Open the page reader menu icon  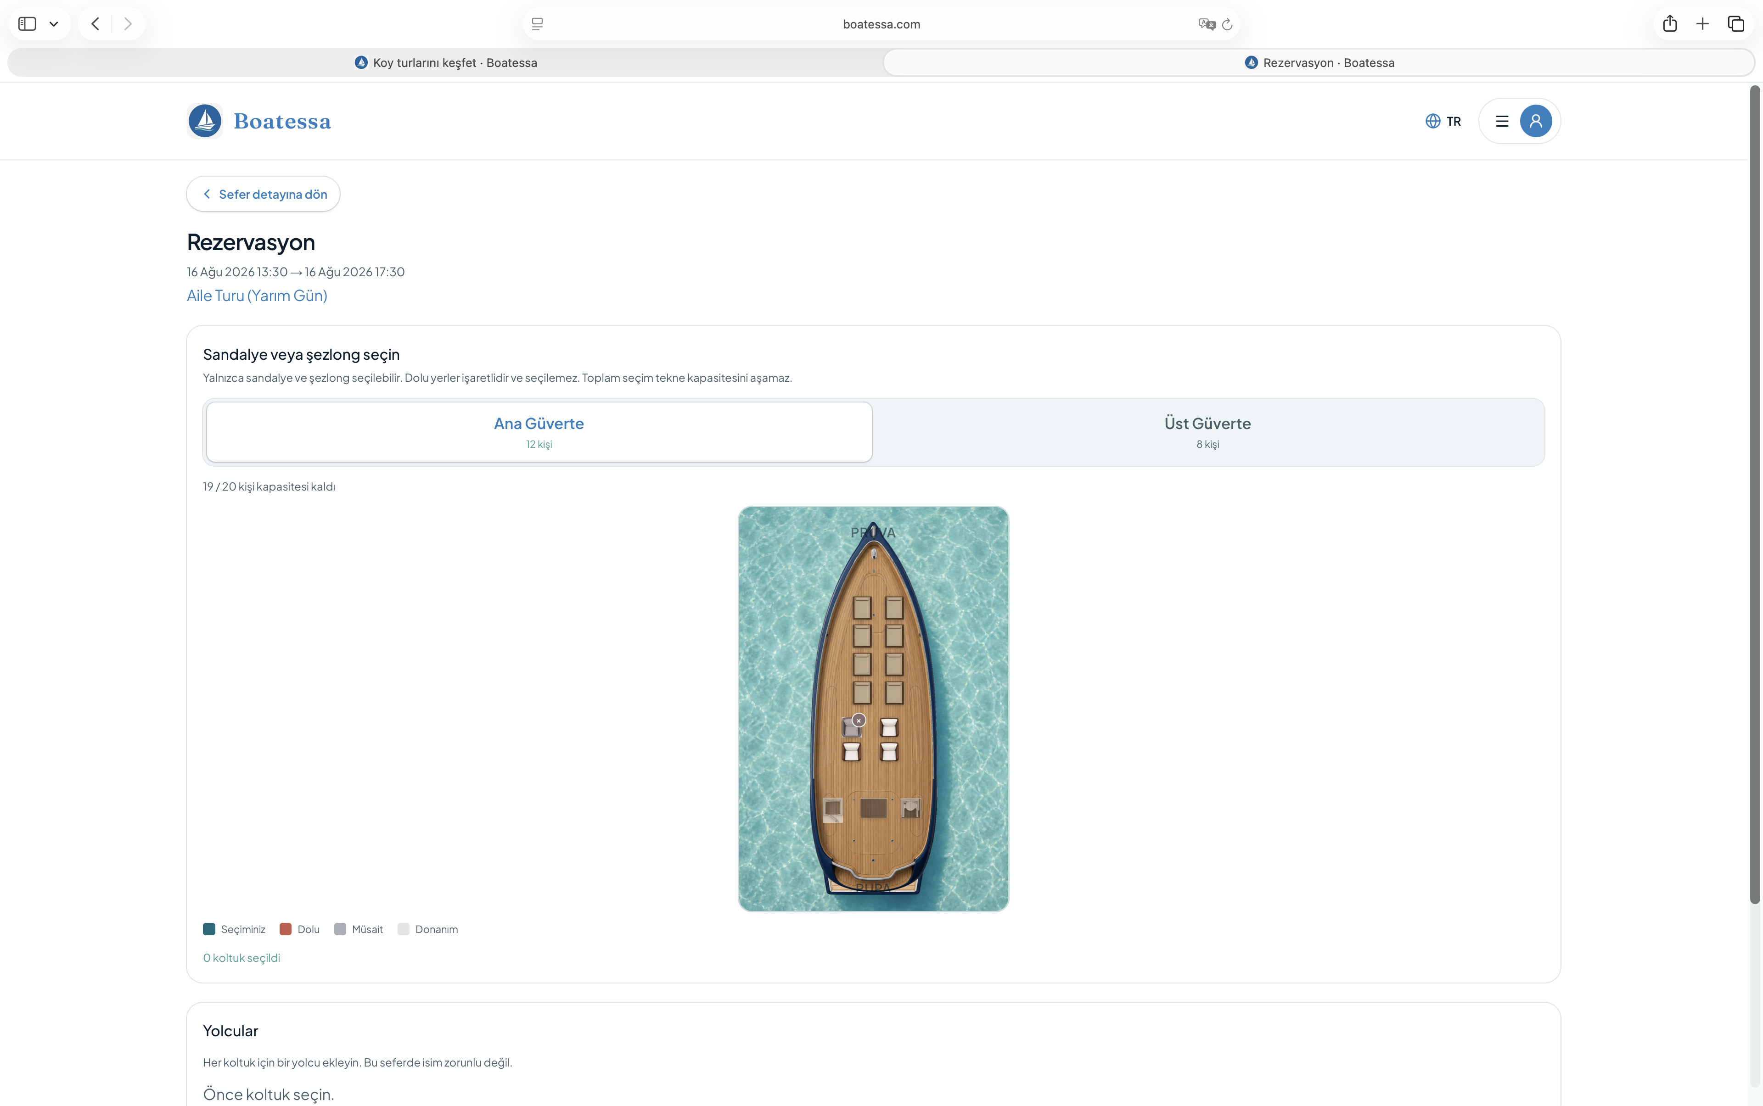537,24
